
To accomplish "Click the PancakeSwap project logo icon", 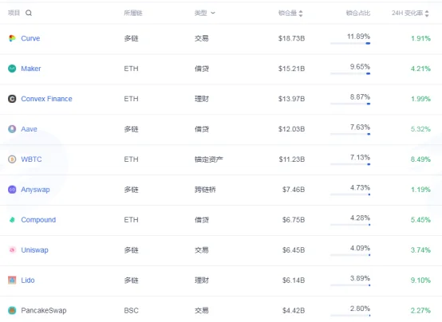I will (12, 311).
